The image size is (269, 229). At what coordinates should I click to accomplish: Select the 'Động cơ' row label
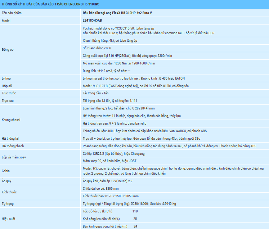point(8,49)
